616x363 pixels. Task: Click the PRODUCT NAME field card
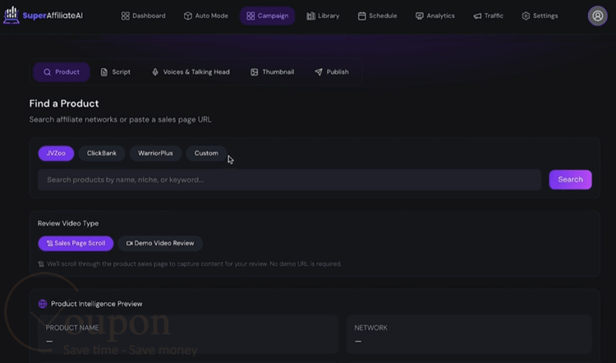[x=188, y=334]
